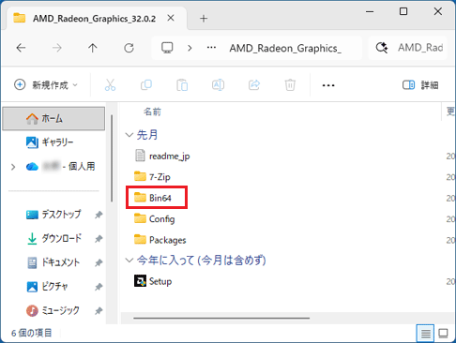The height and width of the screenshot is (343, 456).
Task: Sort by the 名前 column header
Action: click(x=152, y=112)
